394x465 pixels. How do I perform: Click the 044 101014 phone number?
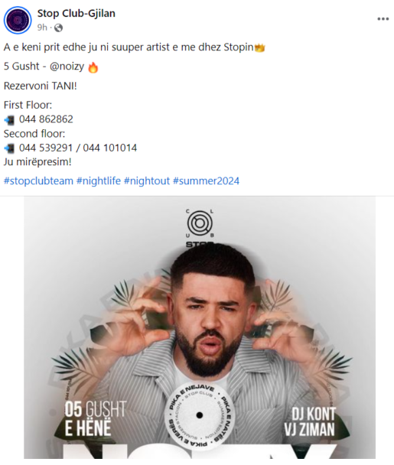109,148
